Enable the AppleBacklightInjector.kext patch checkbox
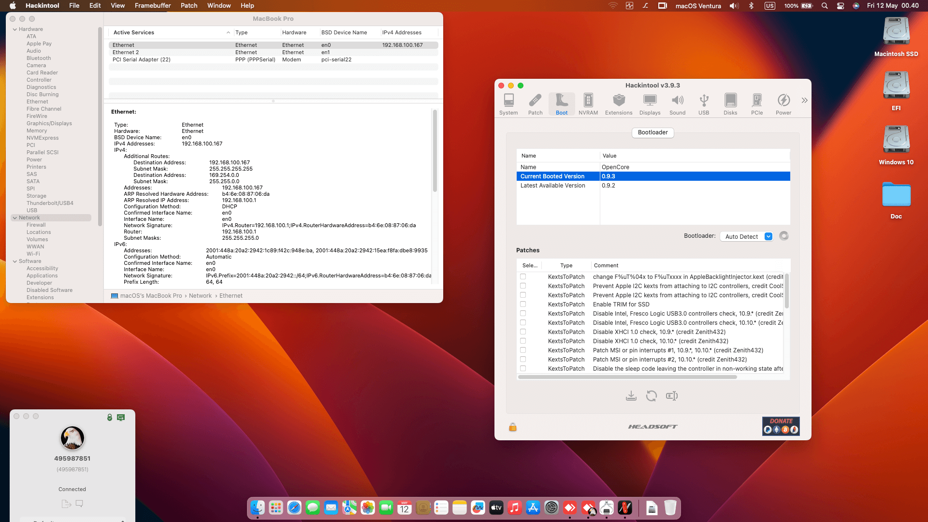Viewport: 928px width, 522px height. (x=523, y=276)
